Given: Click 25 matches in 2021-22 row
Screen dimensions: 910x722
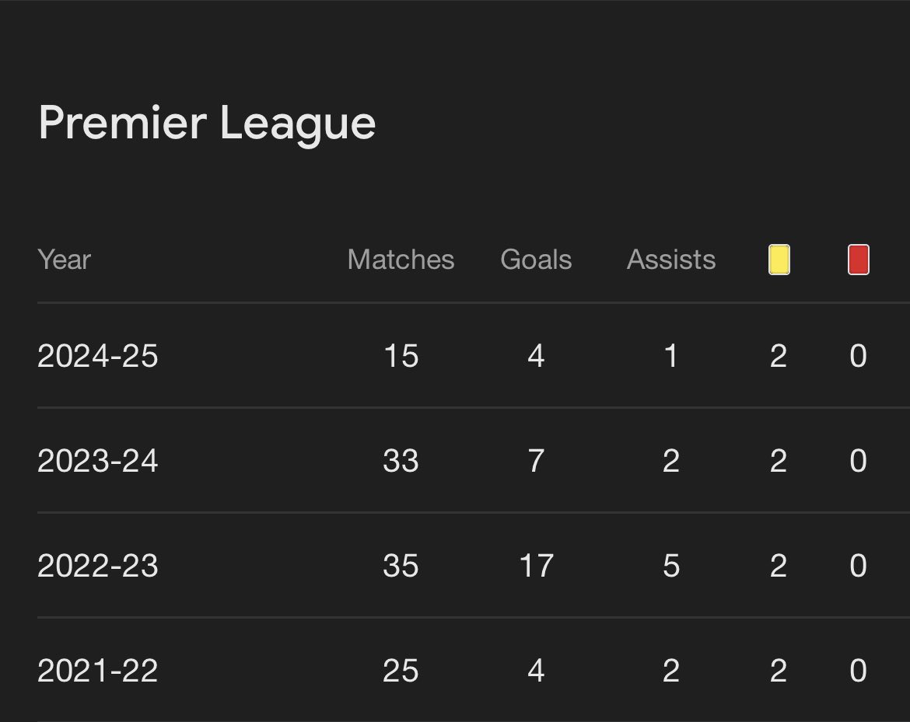Looking at the screenshot, I should (401, 671).
